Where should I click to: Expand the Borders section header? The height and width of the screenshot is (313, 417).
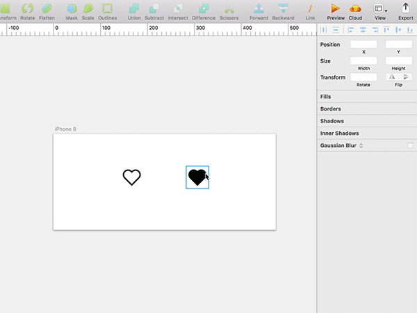click(x=367, y=109)
